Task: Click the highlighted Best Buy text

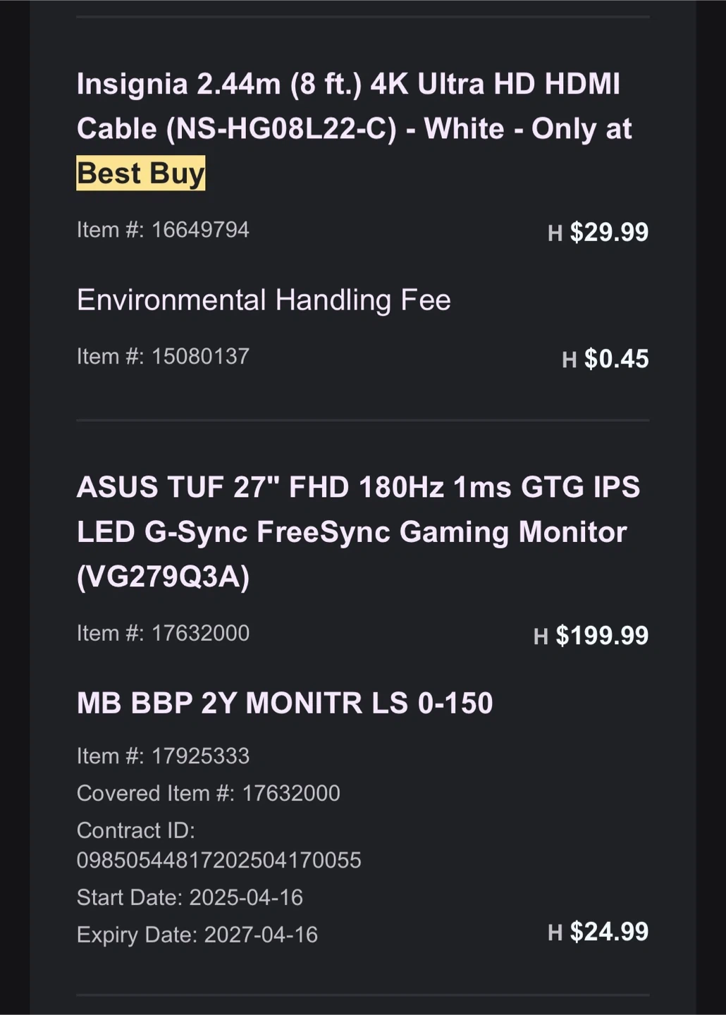Action: pos(141,173)
